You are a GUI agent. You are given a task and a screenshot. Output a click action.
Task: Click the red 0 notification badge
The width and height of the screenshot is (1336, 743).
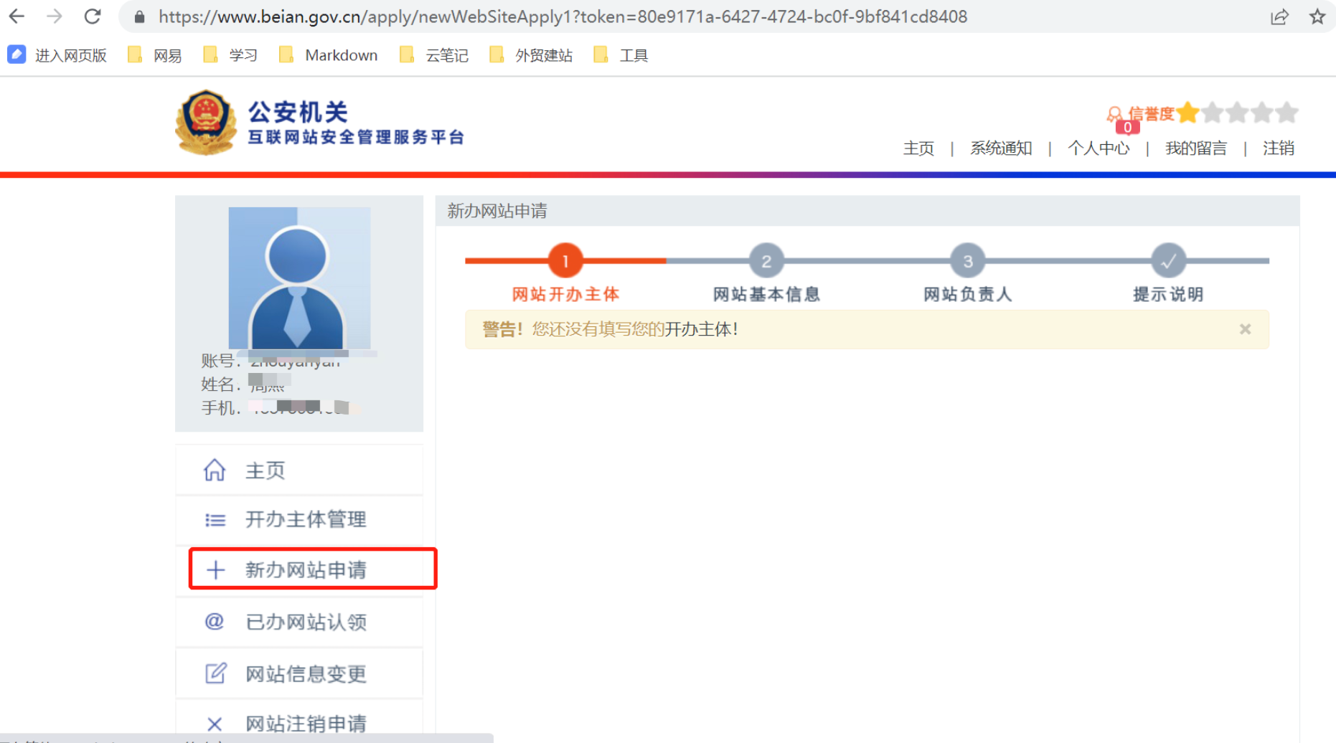click(1127, 128)
